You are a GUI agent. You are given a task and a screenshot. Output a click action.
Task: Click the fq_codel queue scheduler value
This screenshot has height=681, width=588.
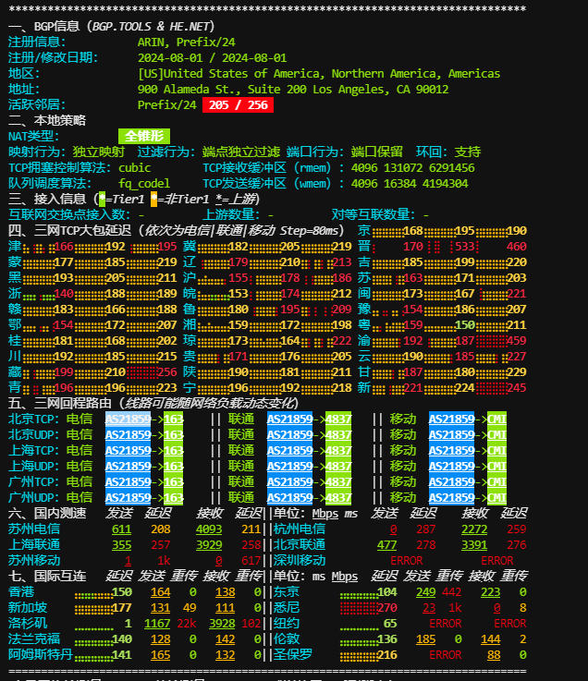pos(143,183)
